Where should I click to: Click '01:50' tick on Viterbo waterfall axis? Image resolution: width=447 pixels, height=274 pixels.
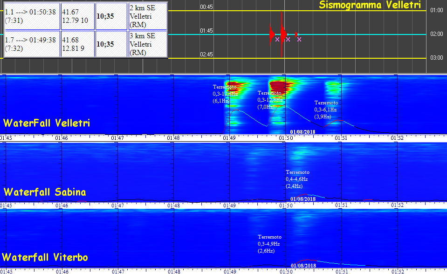pyautogui.click(x=286, y=272)
